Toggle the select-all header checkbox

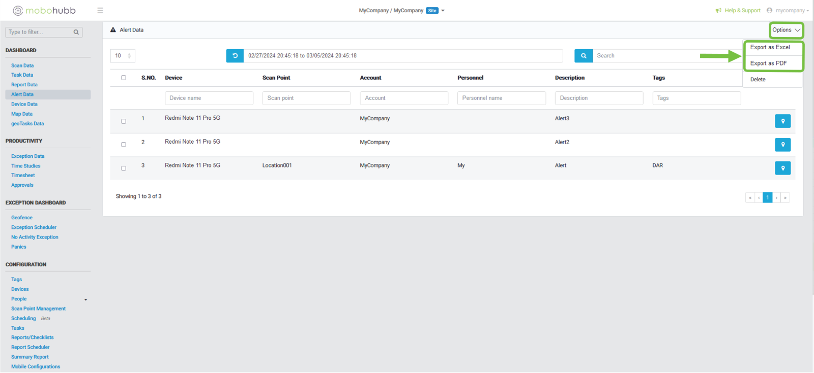pos(124,78)
